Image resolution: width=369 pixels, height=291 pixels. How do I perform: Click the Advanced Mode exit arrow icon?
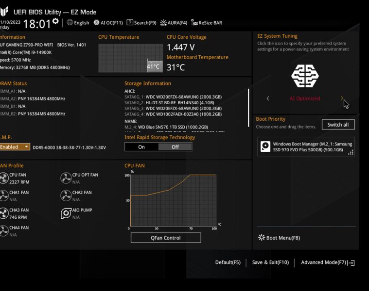pyautogui.click(x=351, y=263)
